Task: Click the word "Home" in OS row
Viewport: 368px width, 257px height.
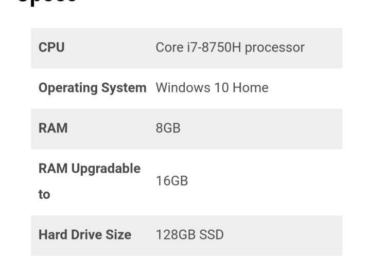Action: tap(251, 88)
